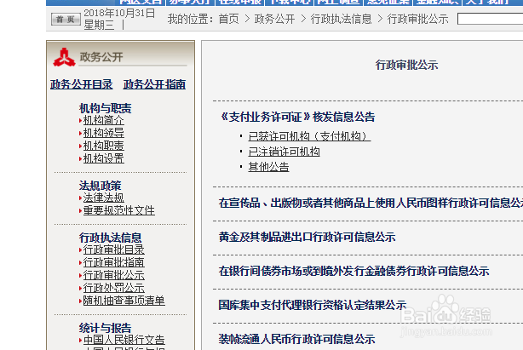
Task: Open 行政处罚公示 in the sidebar
Action: (114, 287)
